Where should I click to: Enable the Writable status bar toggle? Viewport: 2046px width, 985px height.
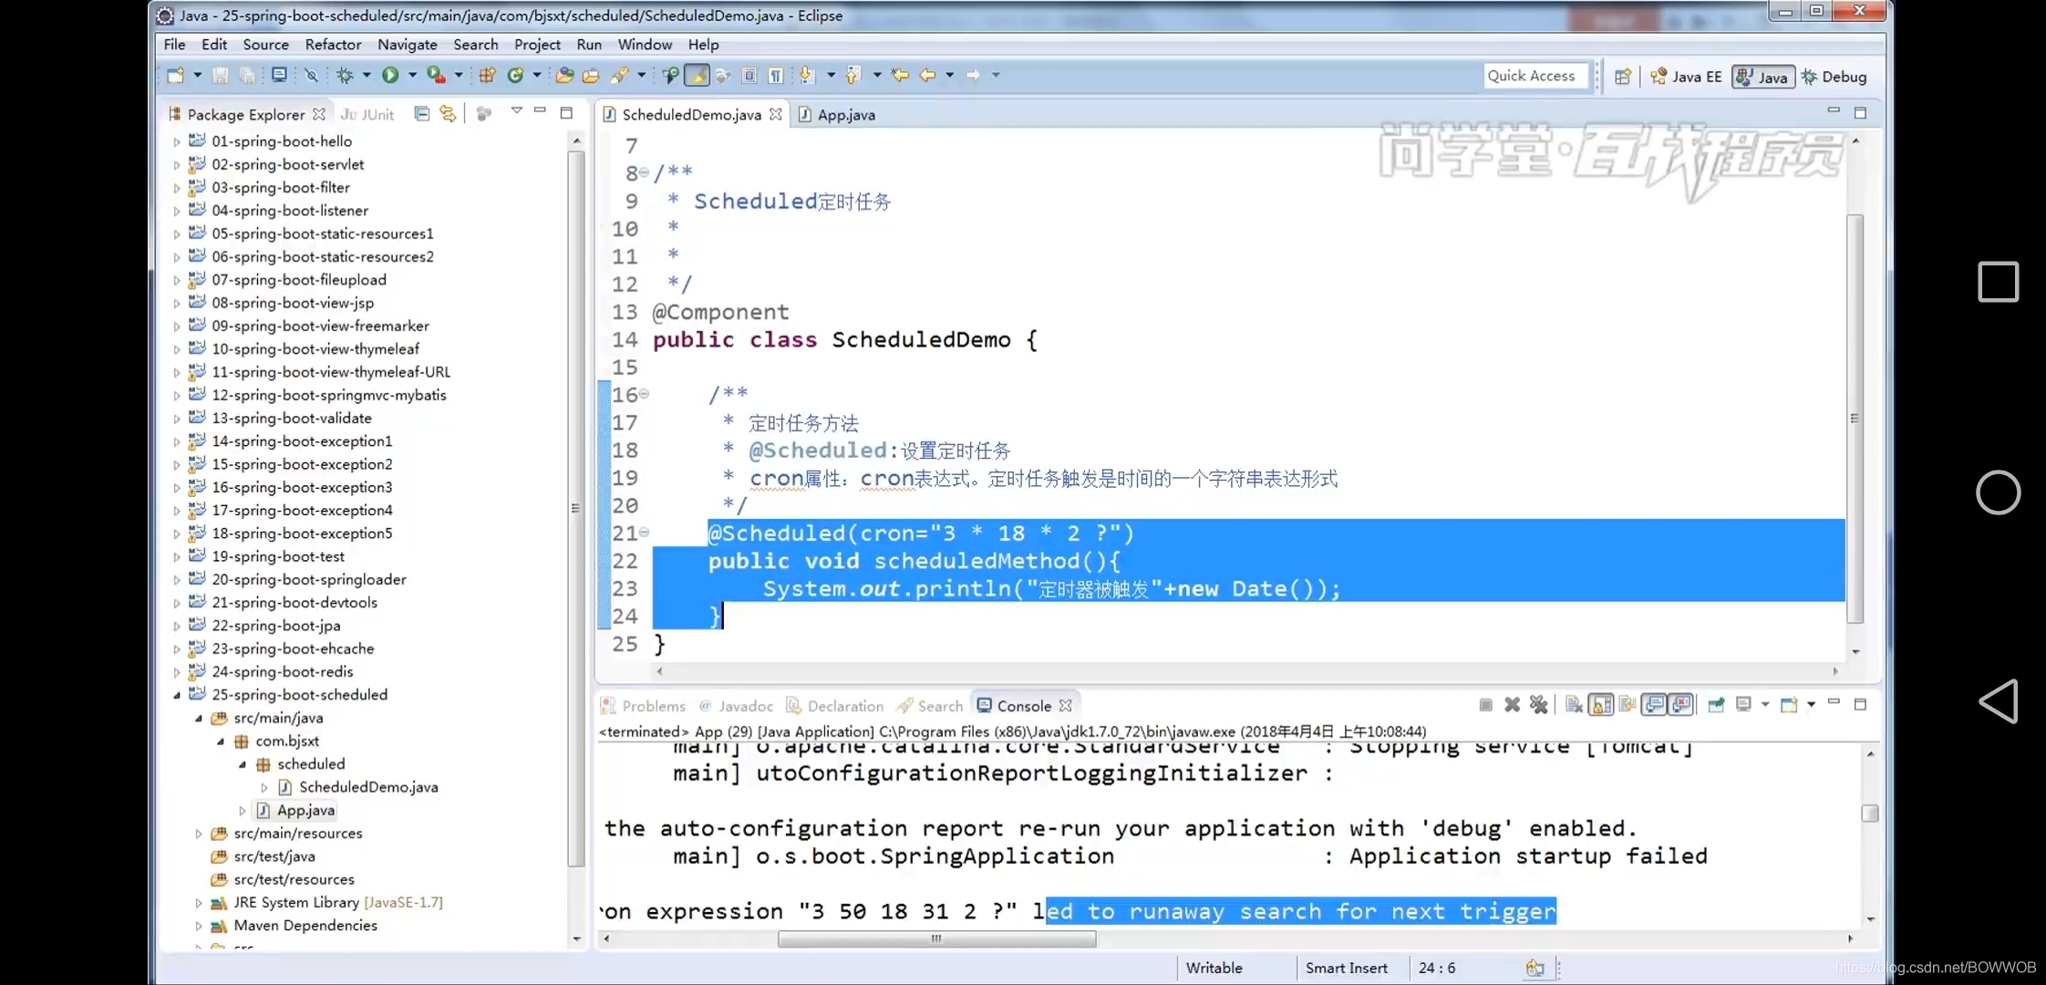1214,967
